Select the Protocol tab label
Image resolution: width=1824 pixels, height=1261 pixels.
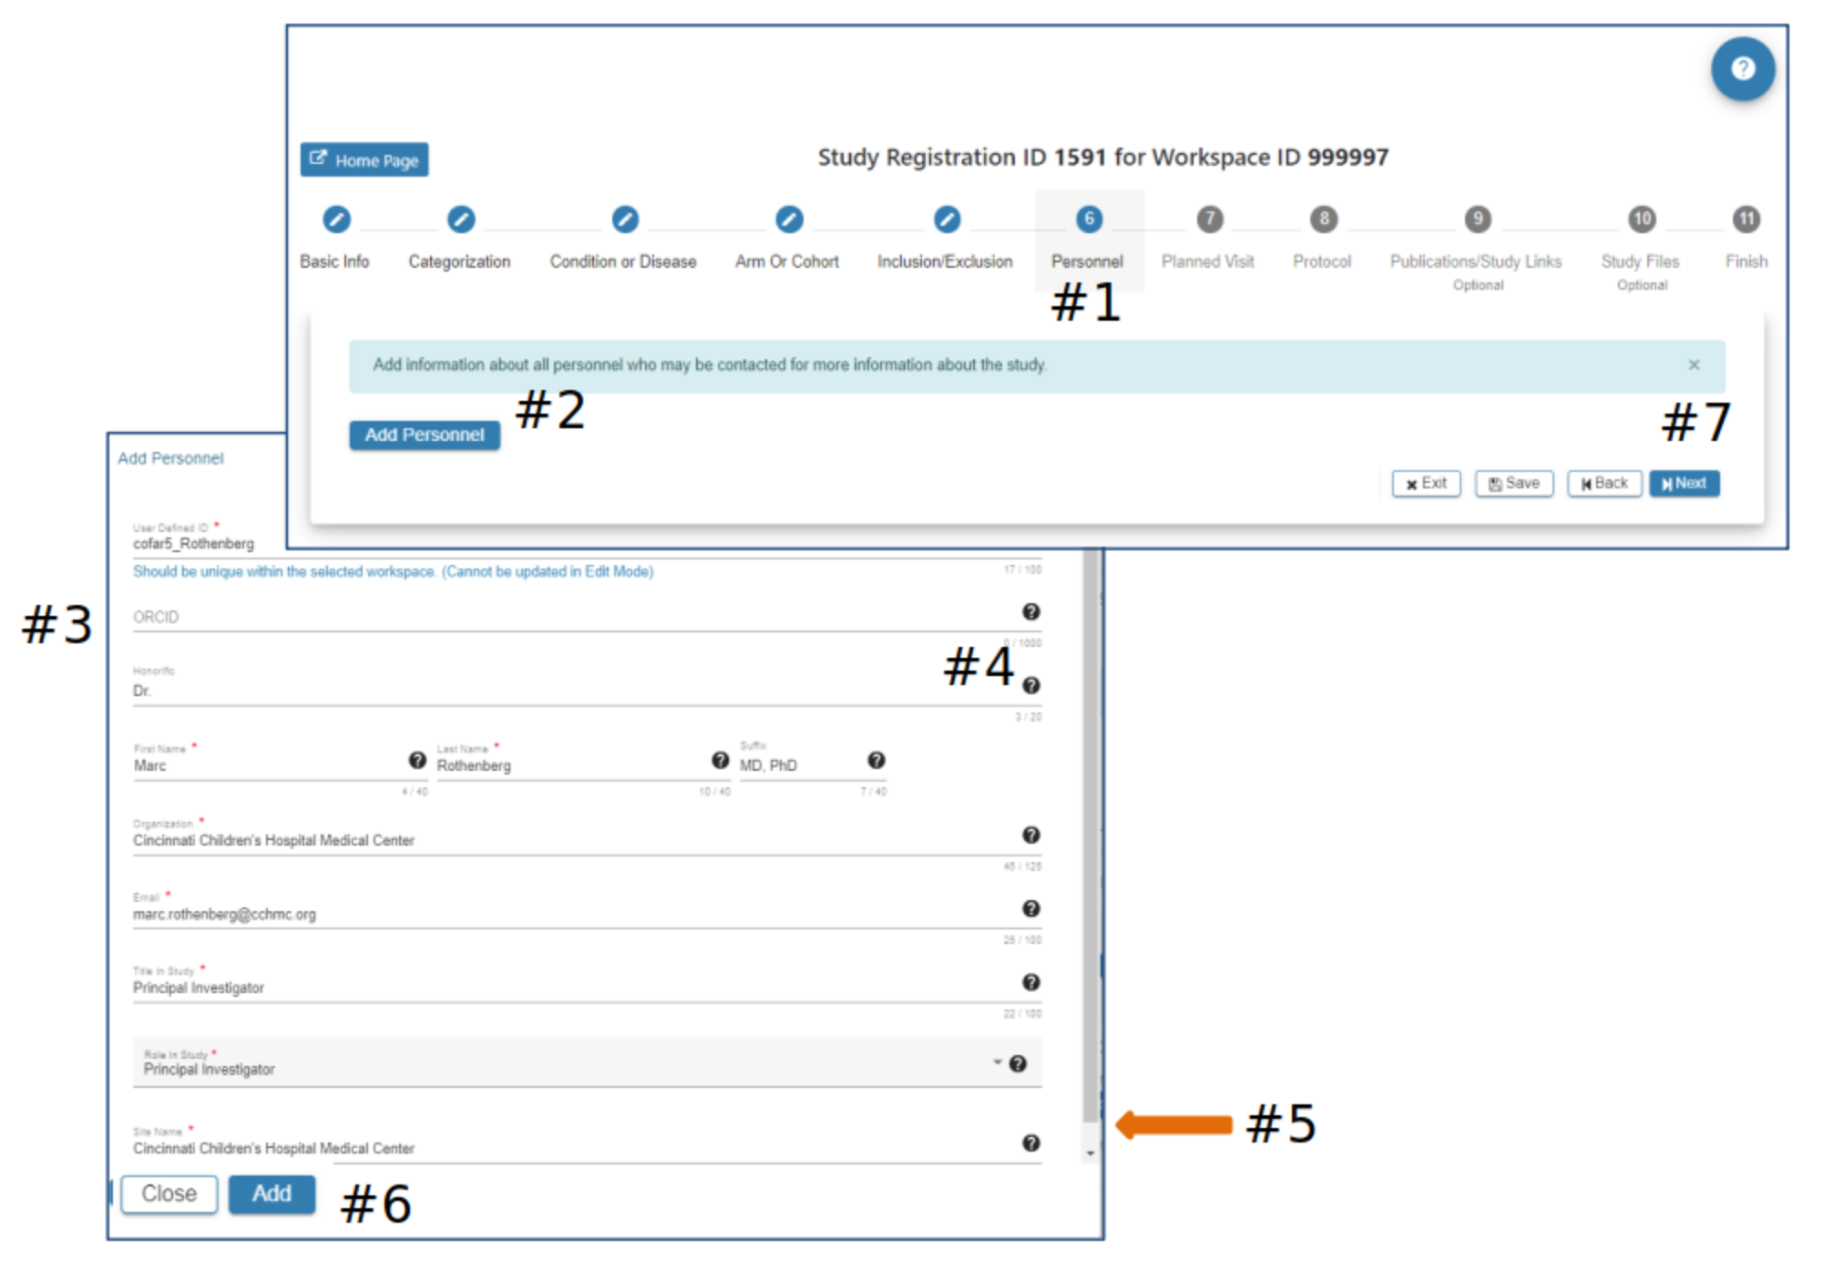[x=1322, y=261]
